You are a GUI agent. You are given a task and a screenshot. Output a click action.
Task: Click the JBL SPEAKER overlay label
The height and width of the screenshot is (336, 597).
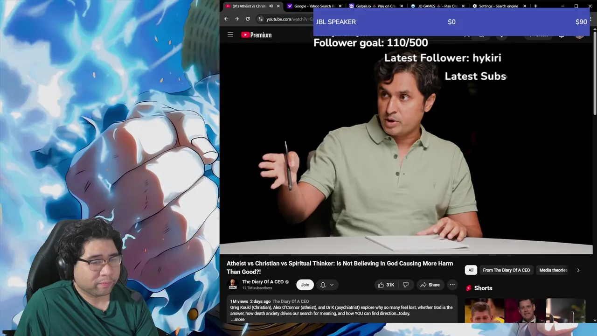coord(336,22)
